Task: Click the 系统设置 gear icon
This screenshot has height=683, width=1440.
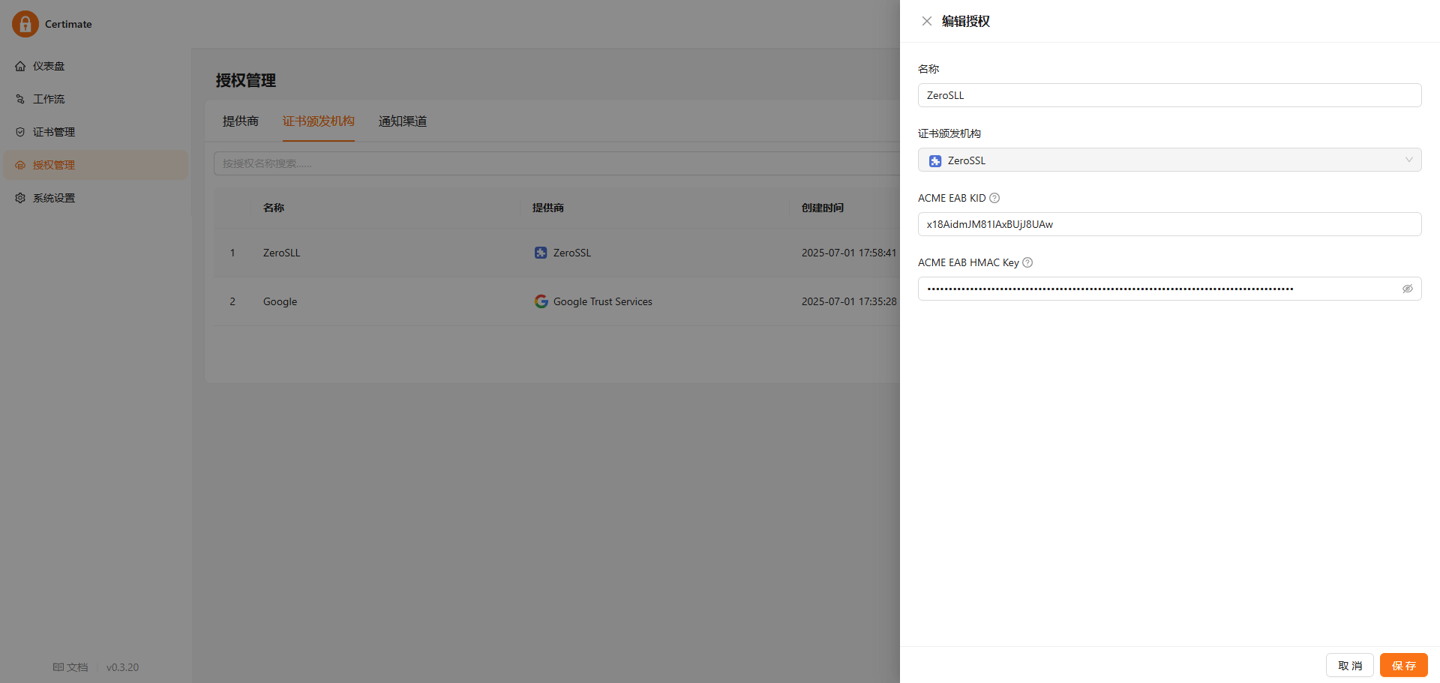Action: point(20,198)
